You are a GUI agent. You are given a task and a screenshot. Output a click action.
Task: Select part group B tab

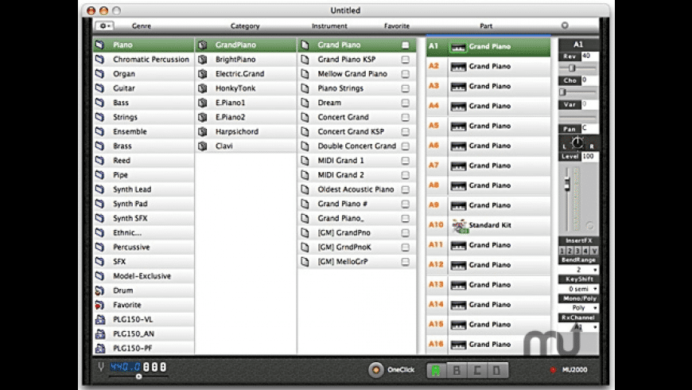click(457, 370)
